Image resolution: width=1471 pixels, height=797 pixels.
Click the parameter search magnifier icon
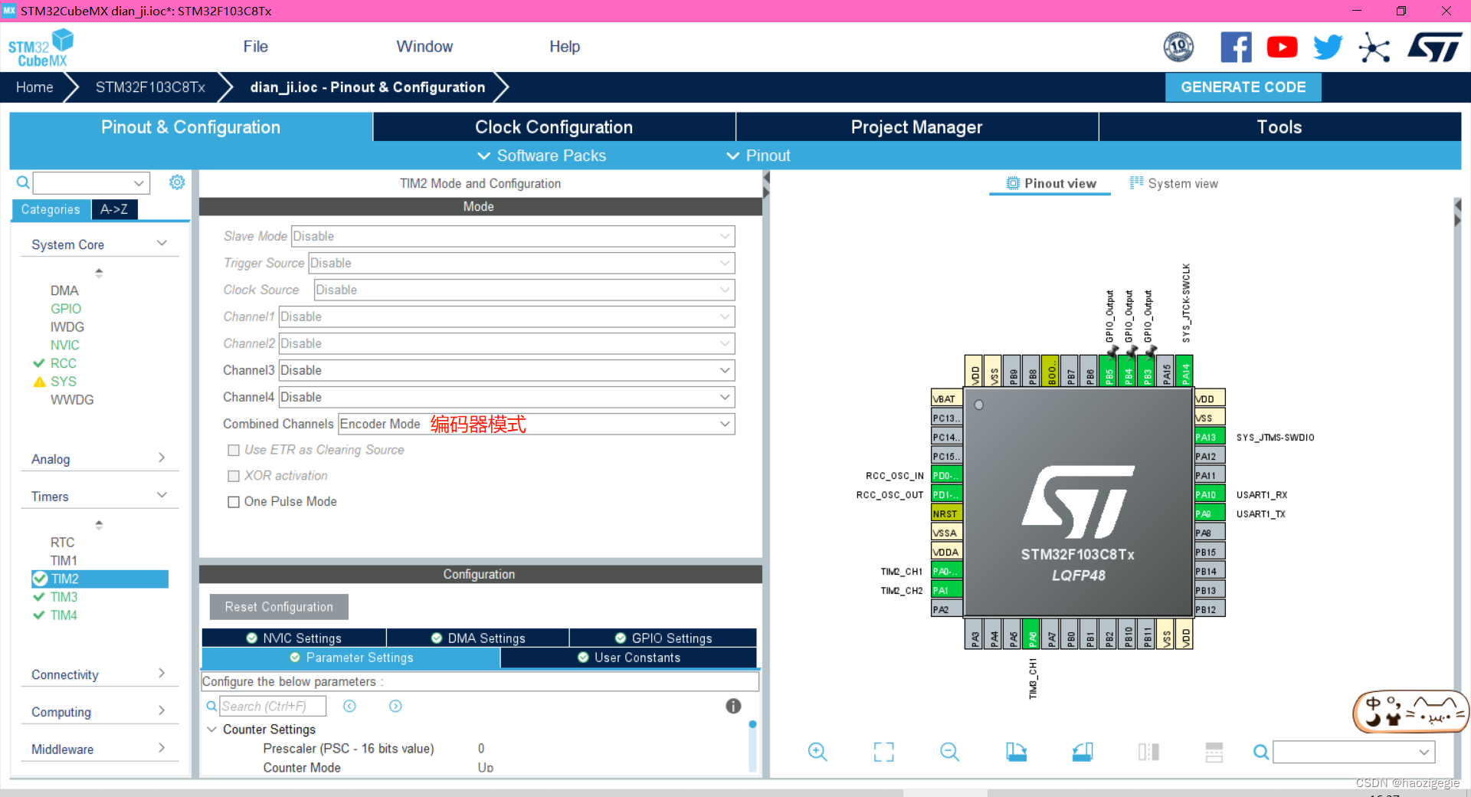coord(211,706)
